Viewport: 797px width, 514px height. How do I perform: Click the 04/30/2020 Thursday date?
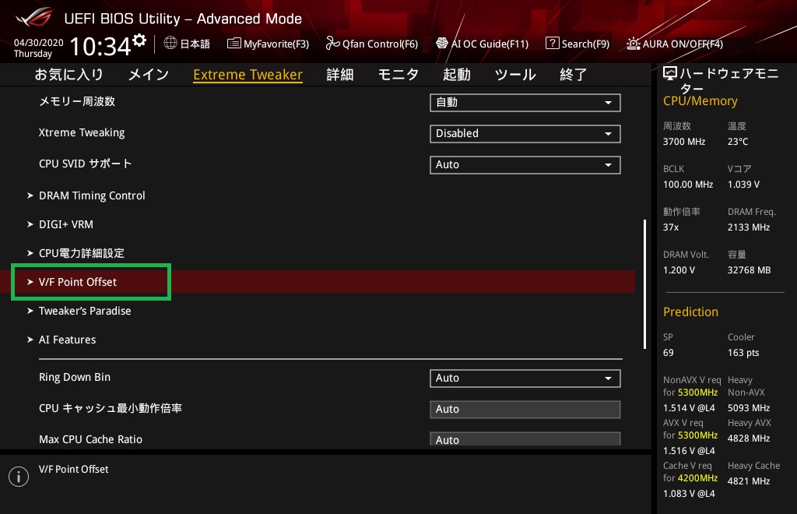pos(38,48)
